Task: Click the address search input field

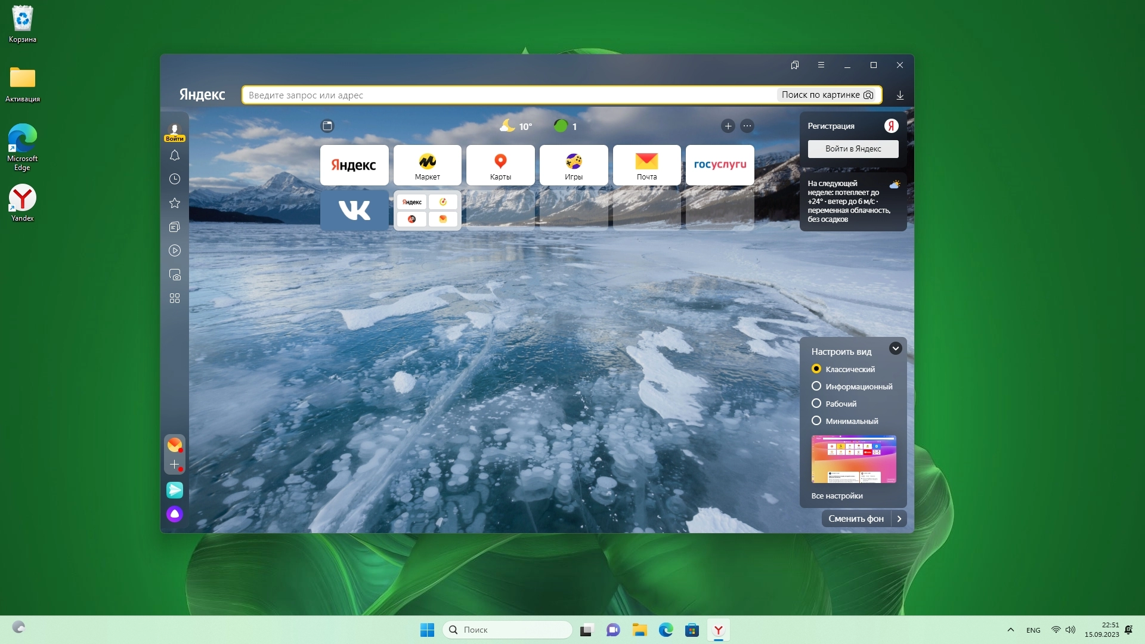Action: tap(507, 95)
